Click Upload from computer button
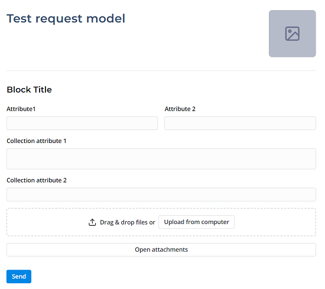325x289 pixels. [197, 222]
